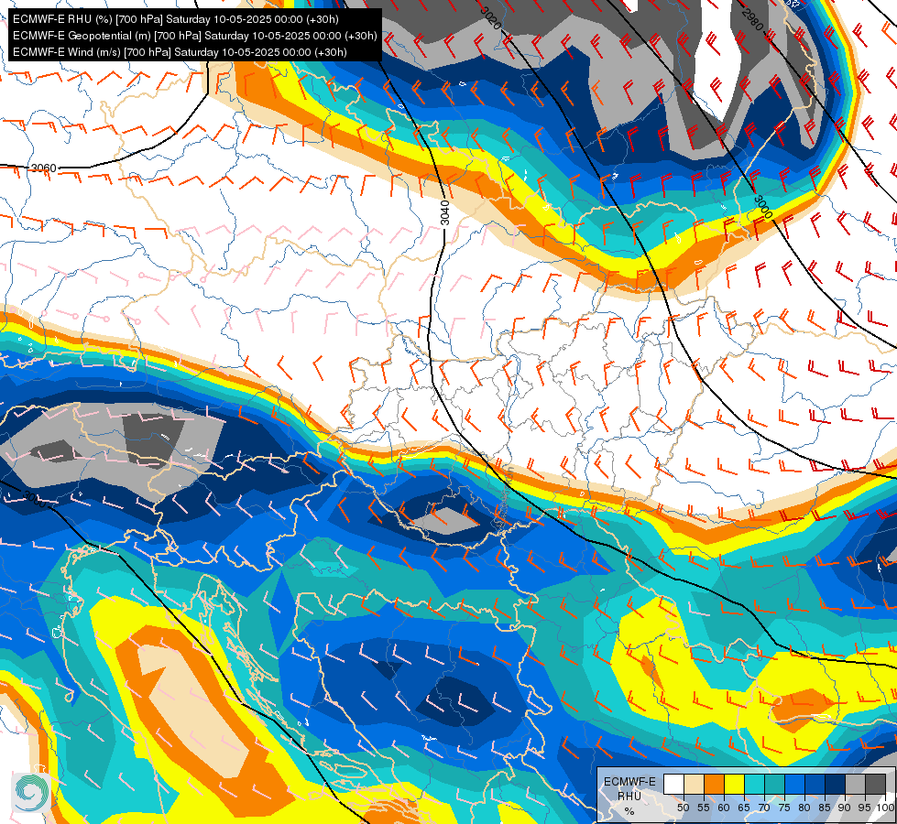The height and width of the screenshot is (824, 897).
Task: Click the yellow 60-65% legend swatch
Action: pos(735,784)
